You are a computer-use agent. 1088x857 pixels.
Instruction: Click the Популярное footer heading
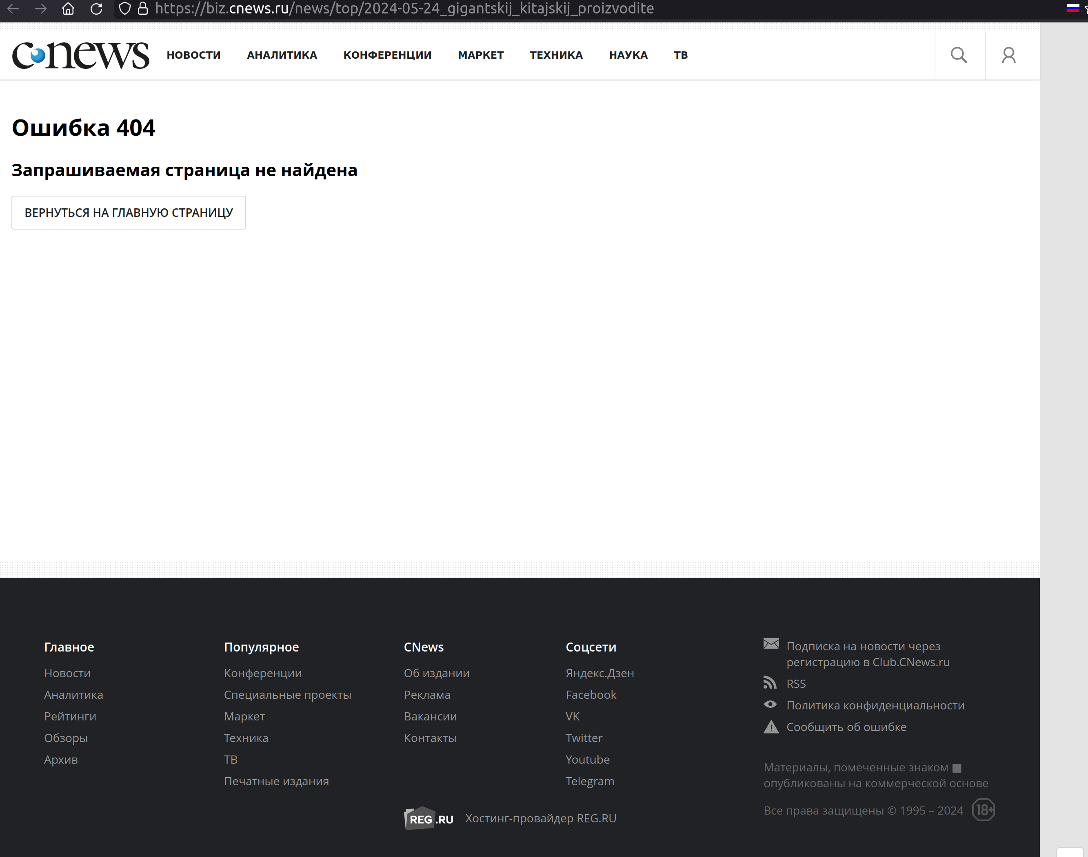pos(261,647)
